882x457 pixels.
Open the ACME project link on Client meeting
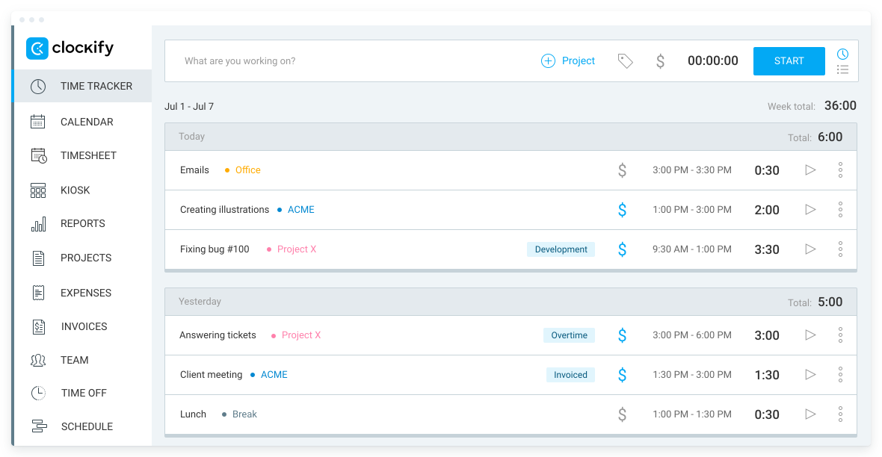[x=274, y=374]
